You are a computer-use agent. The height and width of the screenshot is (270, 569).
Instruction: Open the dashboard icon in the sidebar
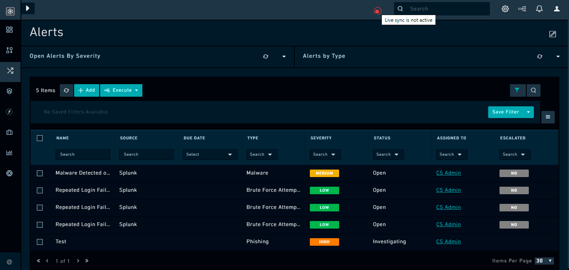tap(10, 30)
